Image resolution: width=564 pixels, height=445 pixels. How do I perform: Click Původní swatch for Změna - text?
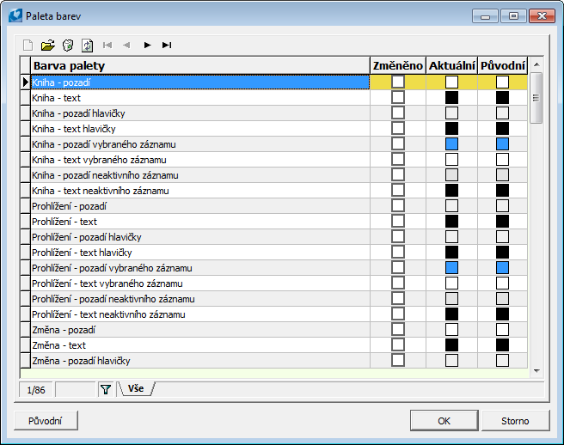[502, 344]
